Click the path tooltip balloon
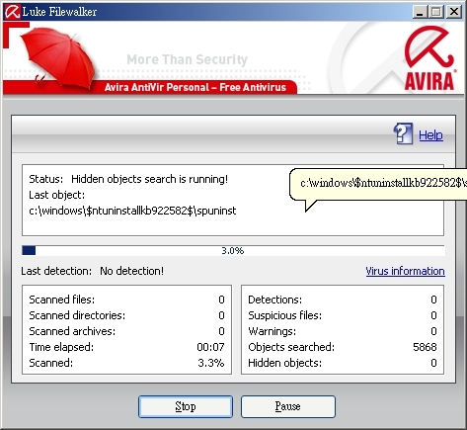This screenshot has height=430, width=467. [378, 184]
